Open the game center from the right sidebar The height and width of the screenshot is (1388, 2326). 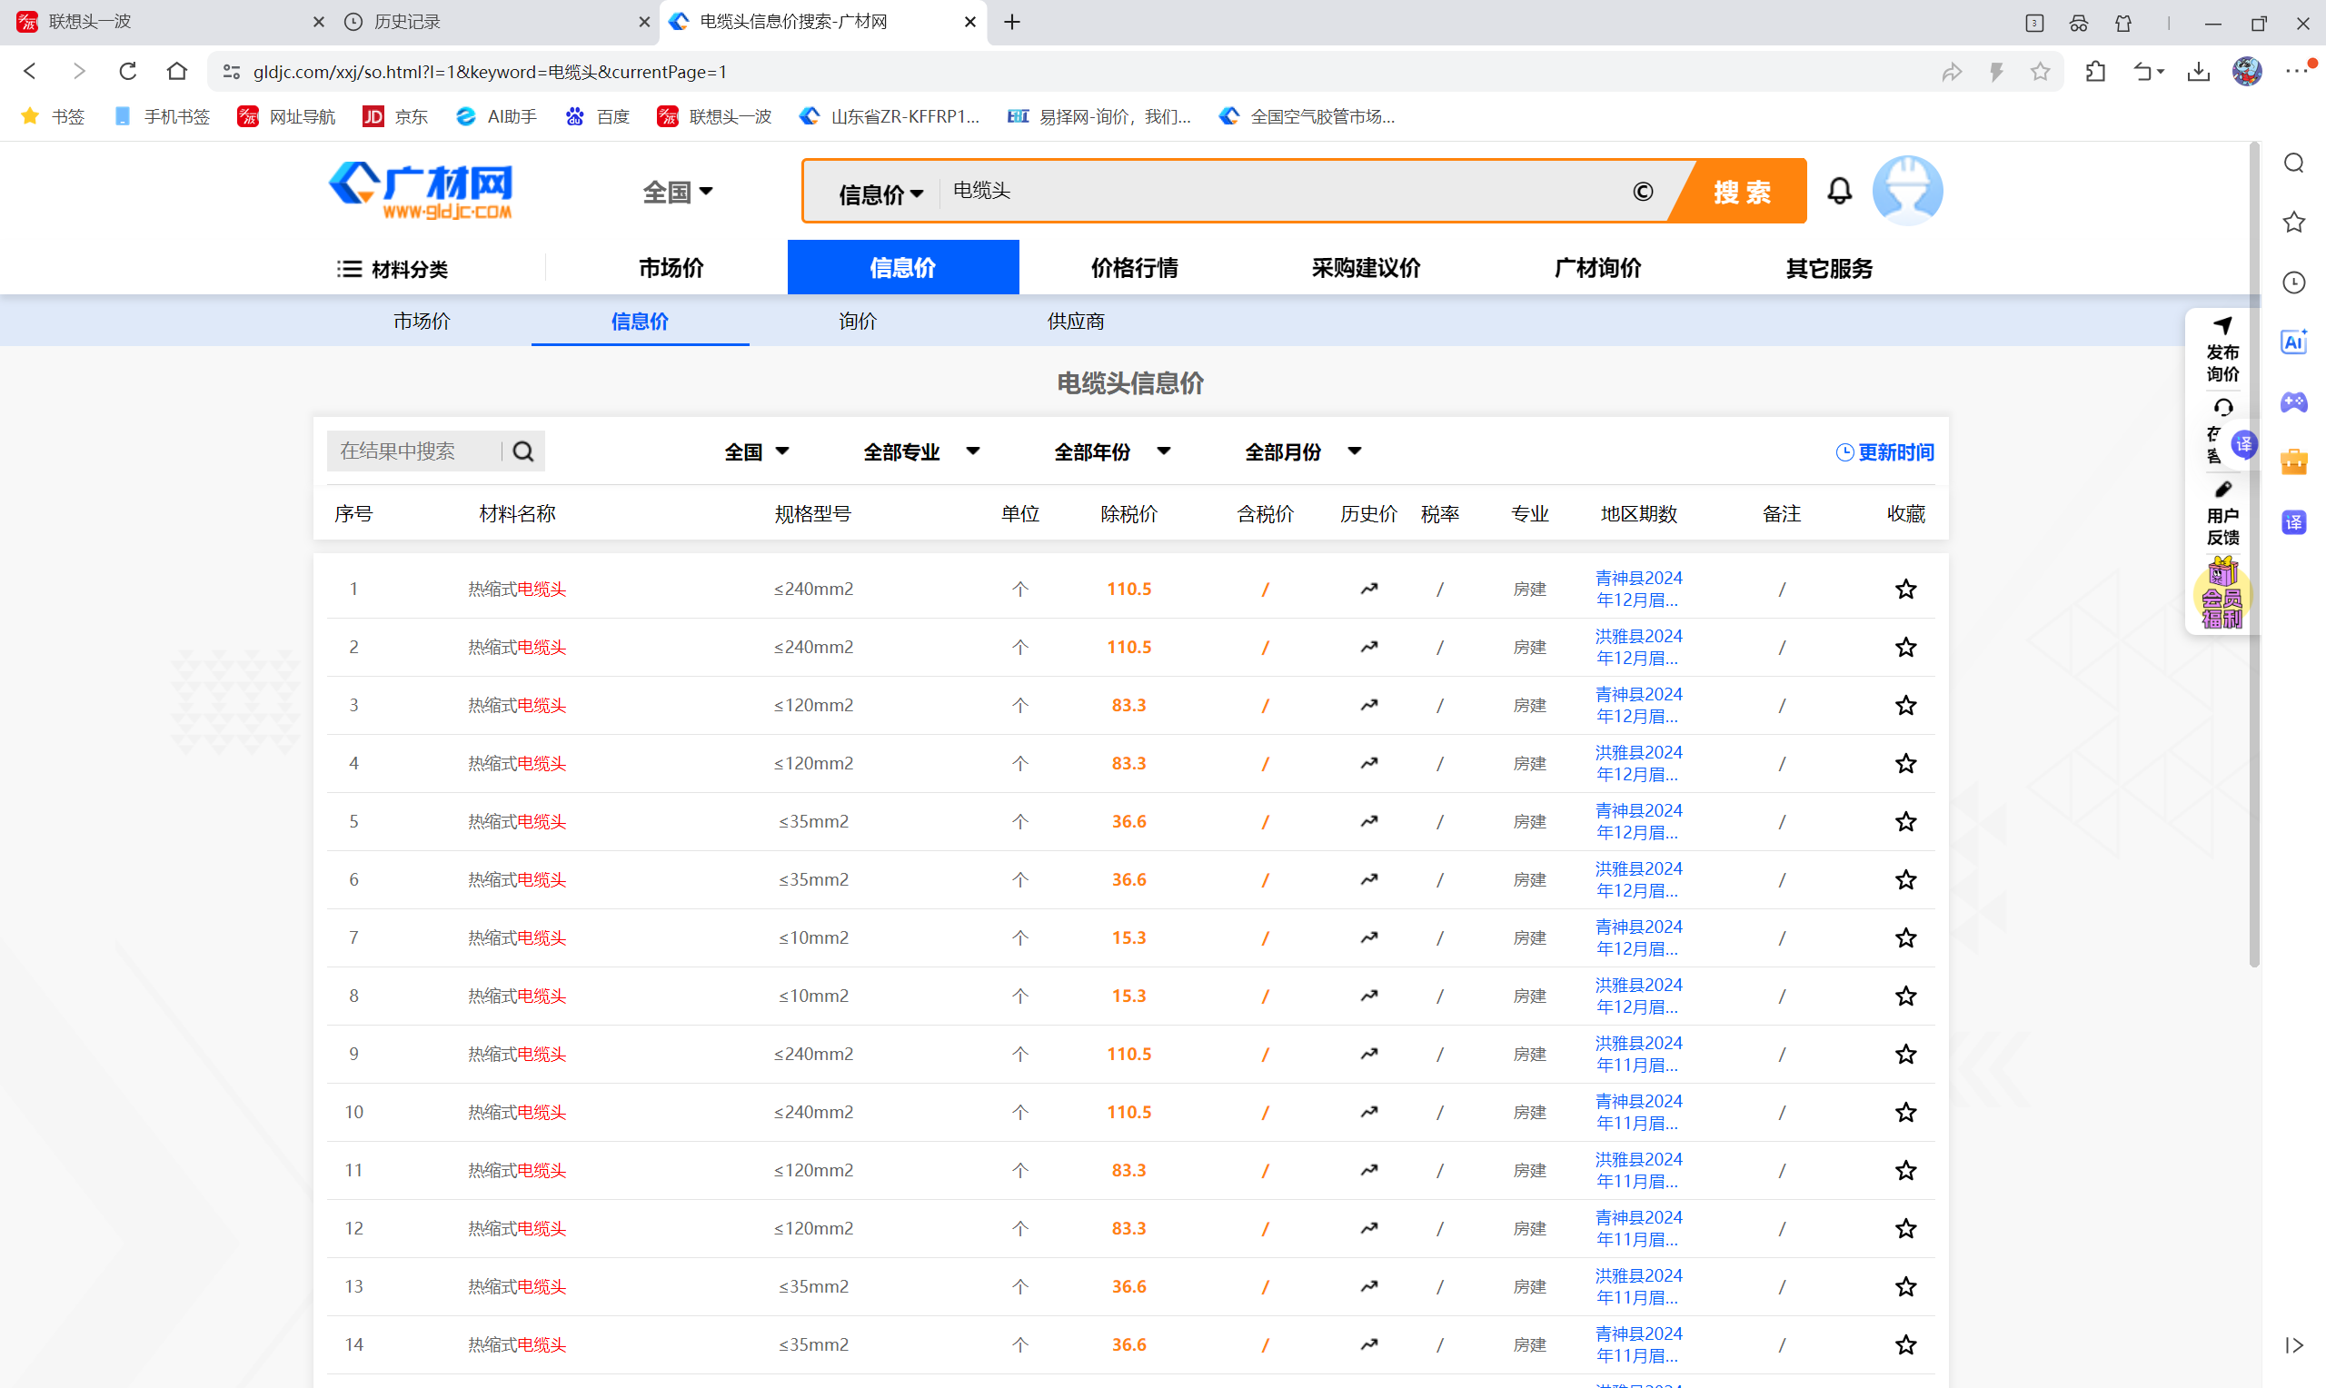click(2293, 403)
